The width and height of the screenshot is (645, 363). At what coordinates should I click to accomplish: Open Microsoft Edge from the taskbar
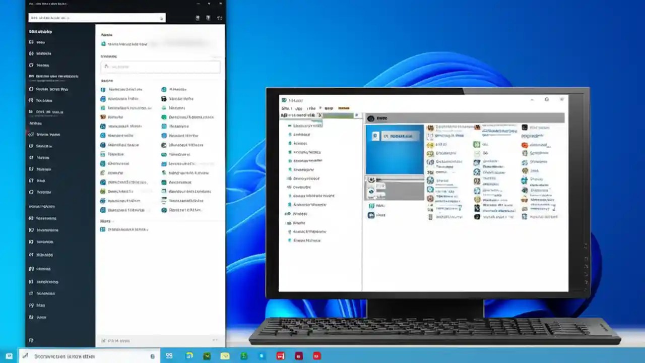pos(189,356)
